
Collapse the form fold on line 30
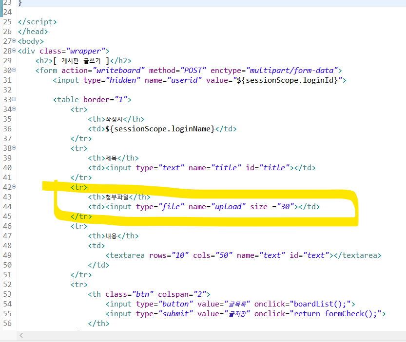[14, 70]
